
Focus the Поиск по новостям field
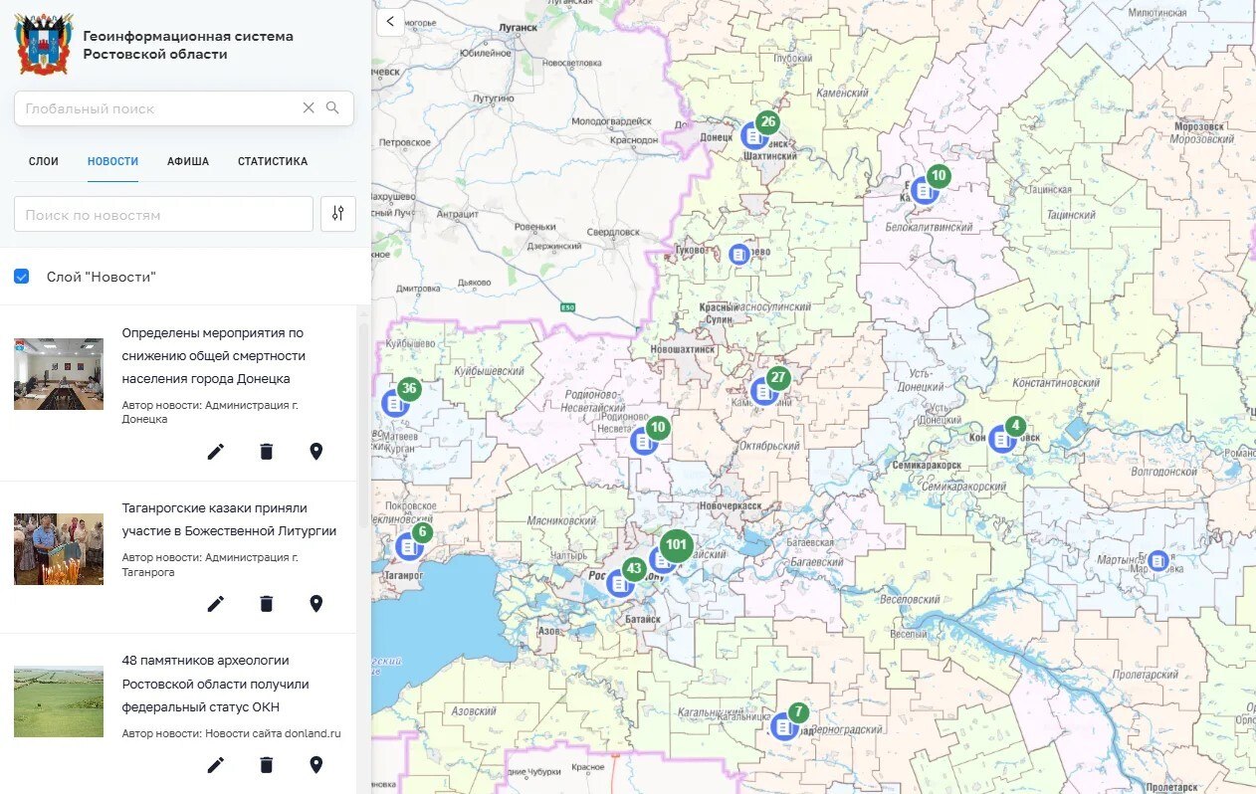[163, 214]
